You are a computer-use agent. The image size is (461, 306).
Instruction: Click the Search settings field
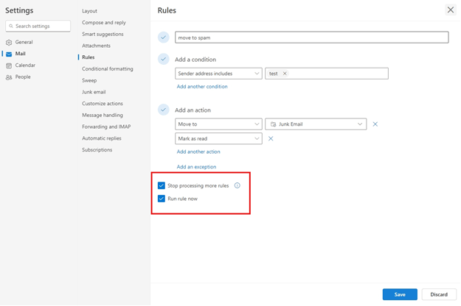[x=38, y=26]
